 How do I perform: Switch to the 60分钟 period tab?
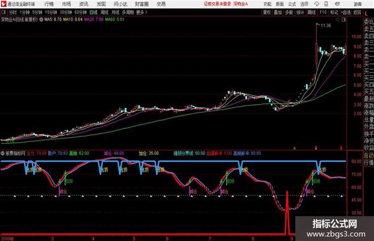80,12
